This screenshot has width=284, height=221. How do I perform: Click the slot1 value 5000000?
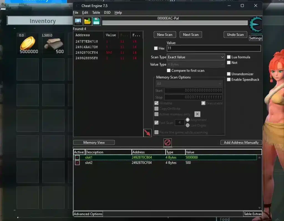click(x=192, y=158)
